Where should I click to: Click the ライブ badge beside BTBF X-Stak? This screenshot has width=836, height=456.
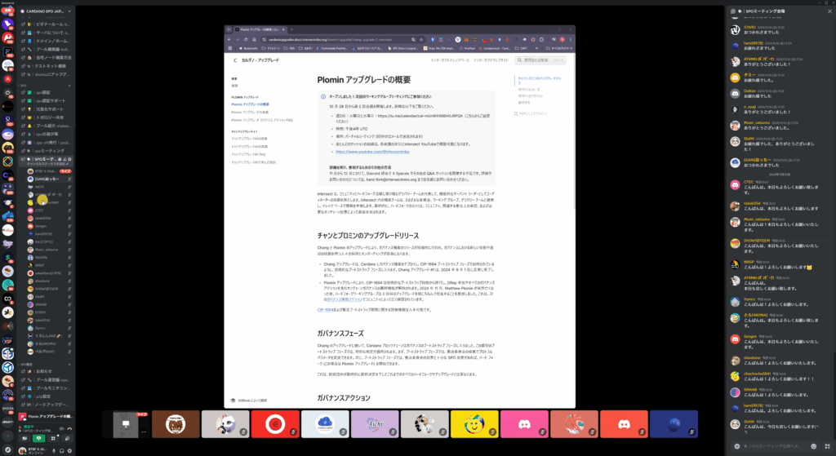[x=65, y=171]
